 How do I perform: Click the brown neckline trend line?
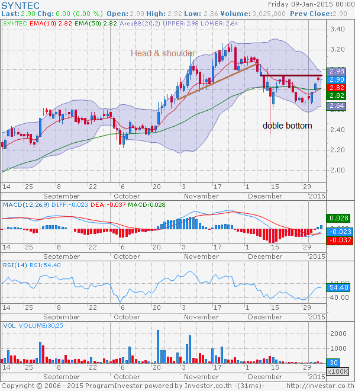(x=218, y=82)
